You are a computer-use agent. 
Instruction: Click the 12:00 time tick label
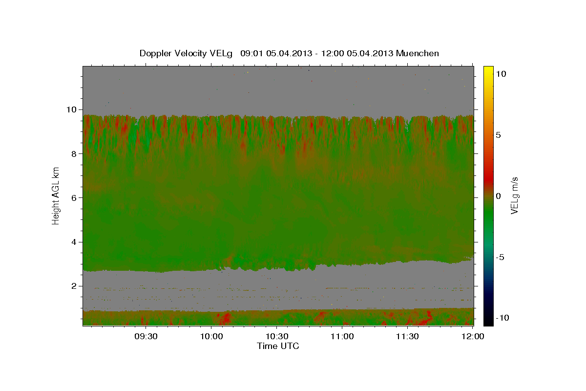(x=473, y=336)
